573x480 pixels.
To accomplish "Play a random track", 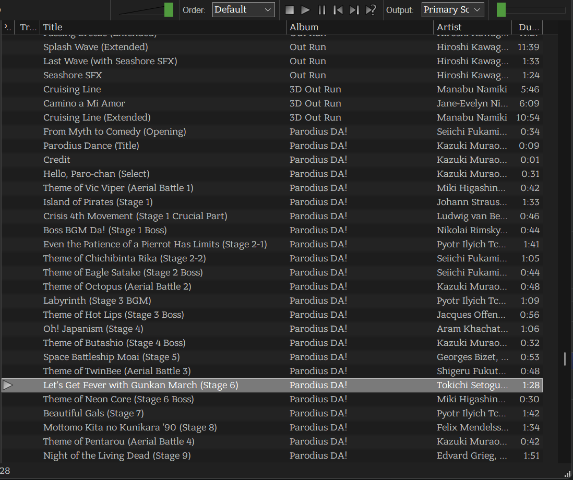I will point(371,10).
